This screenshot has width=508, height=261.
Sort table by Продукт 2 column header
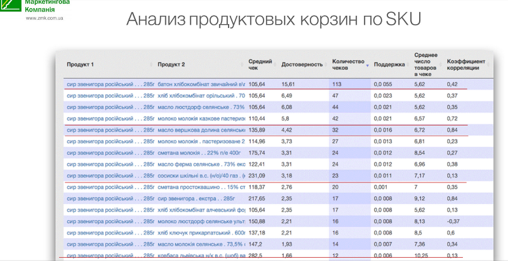pyautogui.click(x=171, y=64)
